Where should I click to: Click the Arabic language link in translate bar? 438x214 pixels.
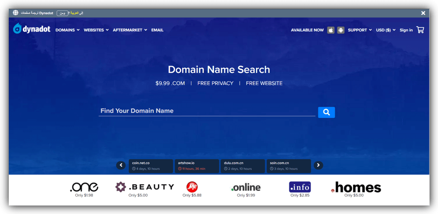pos(75,13)
